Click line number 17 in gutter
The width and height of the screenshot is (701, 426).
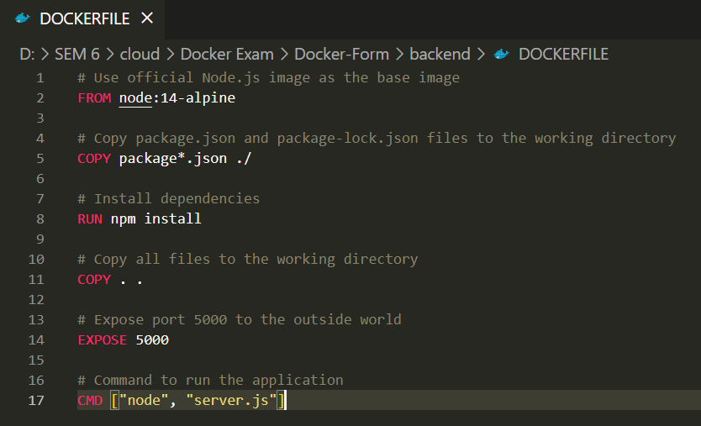coord(36,400)
